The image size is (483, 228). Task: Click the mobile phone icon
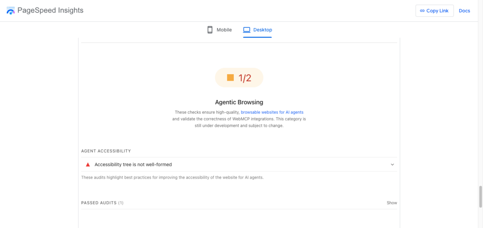pyautogui.click(x=210, y=30)
